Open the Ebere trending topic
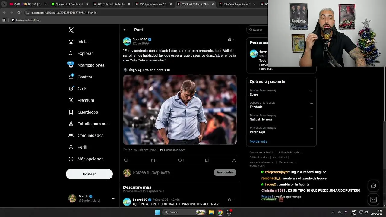 [254, 94]
